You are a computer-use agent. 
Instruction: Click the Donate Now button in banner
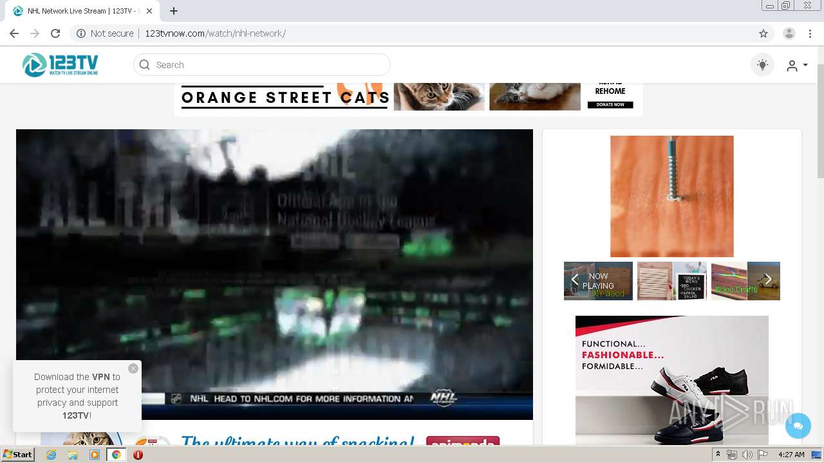pos(610,105)
